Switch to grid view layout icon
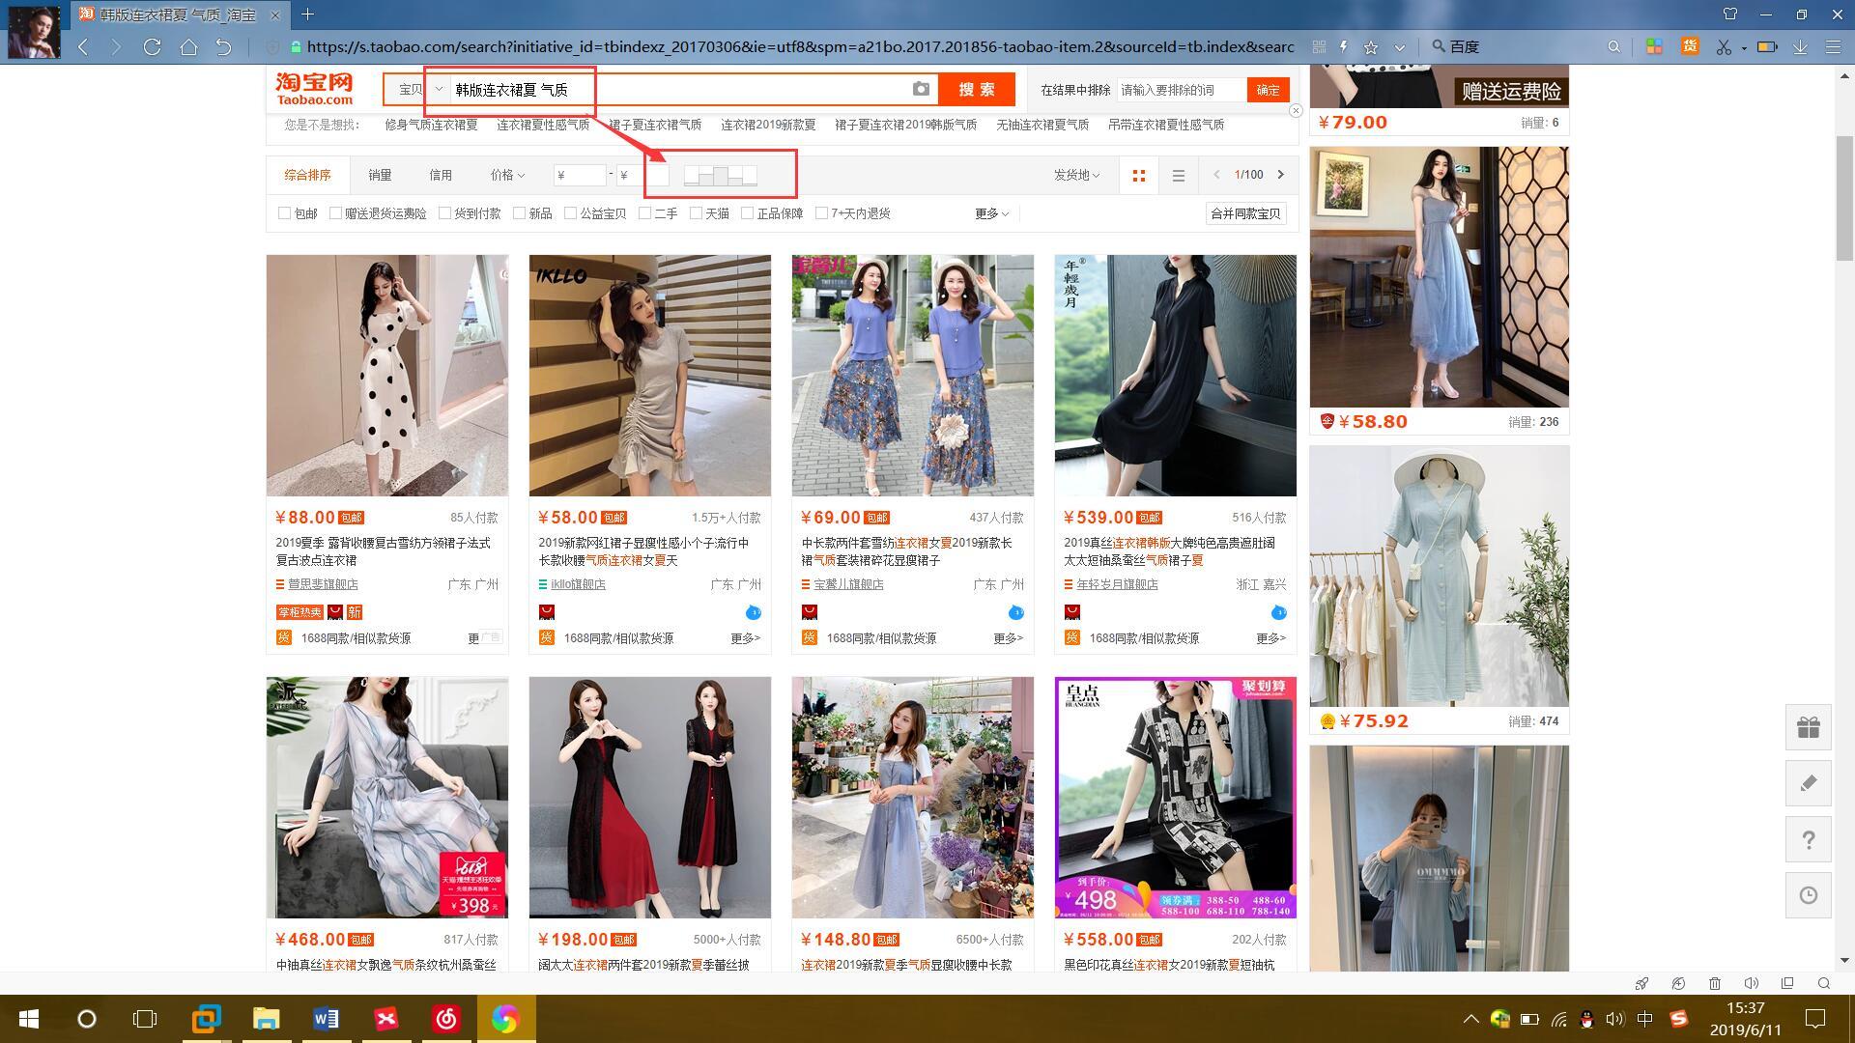 click(1139, 176)
